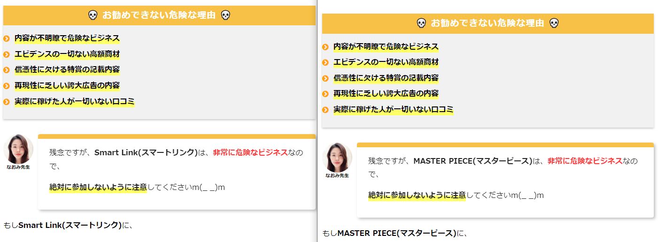
Task: Select 信憑性に欠ける特賞の記載内容 text on MASTER PIECE page
Action: coord(386,78)
